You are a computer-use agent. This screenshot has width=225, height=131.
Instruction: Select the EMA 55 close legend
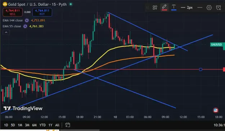[x=12, y=26]
